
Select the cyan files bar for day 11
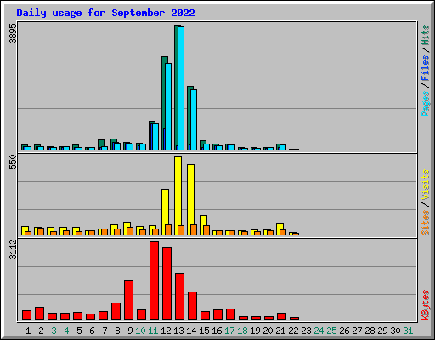155,137
